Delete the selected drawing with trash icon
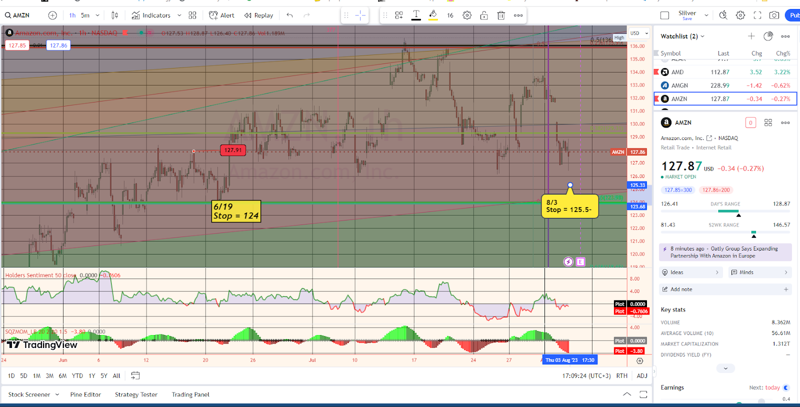Image resolution: width=800 pixels, height=407 pixels. 501,15
